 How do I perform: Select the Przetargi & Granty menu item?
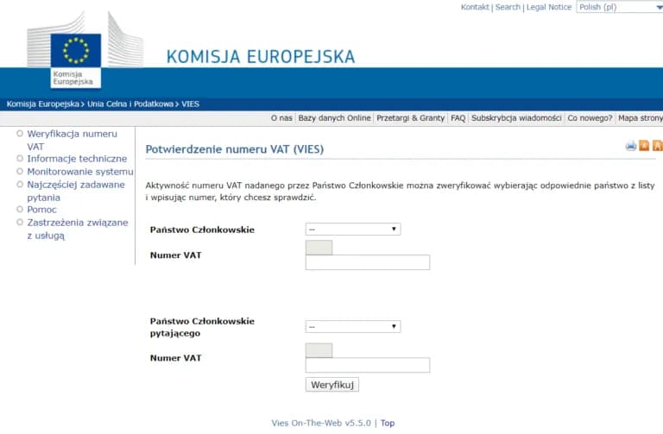click(x=410, y=118)
